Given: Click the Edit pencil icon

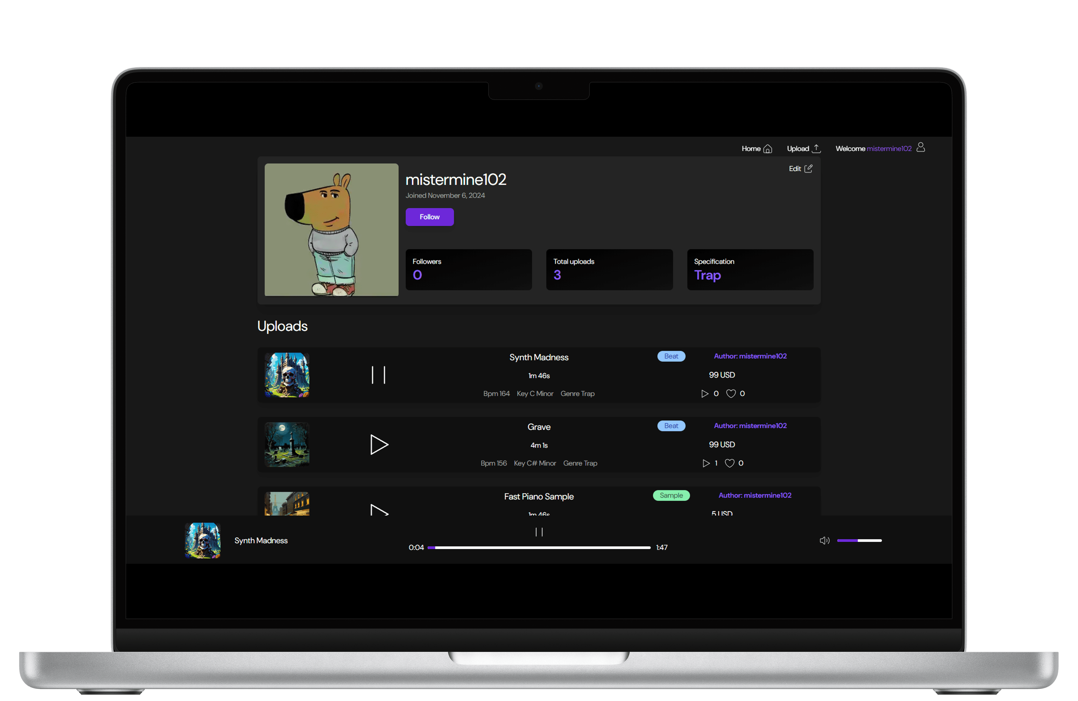Looking at the screenshot, I should coord(808,169).
